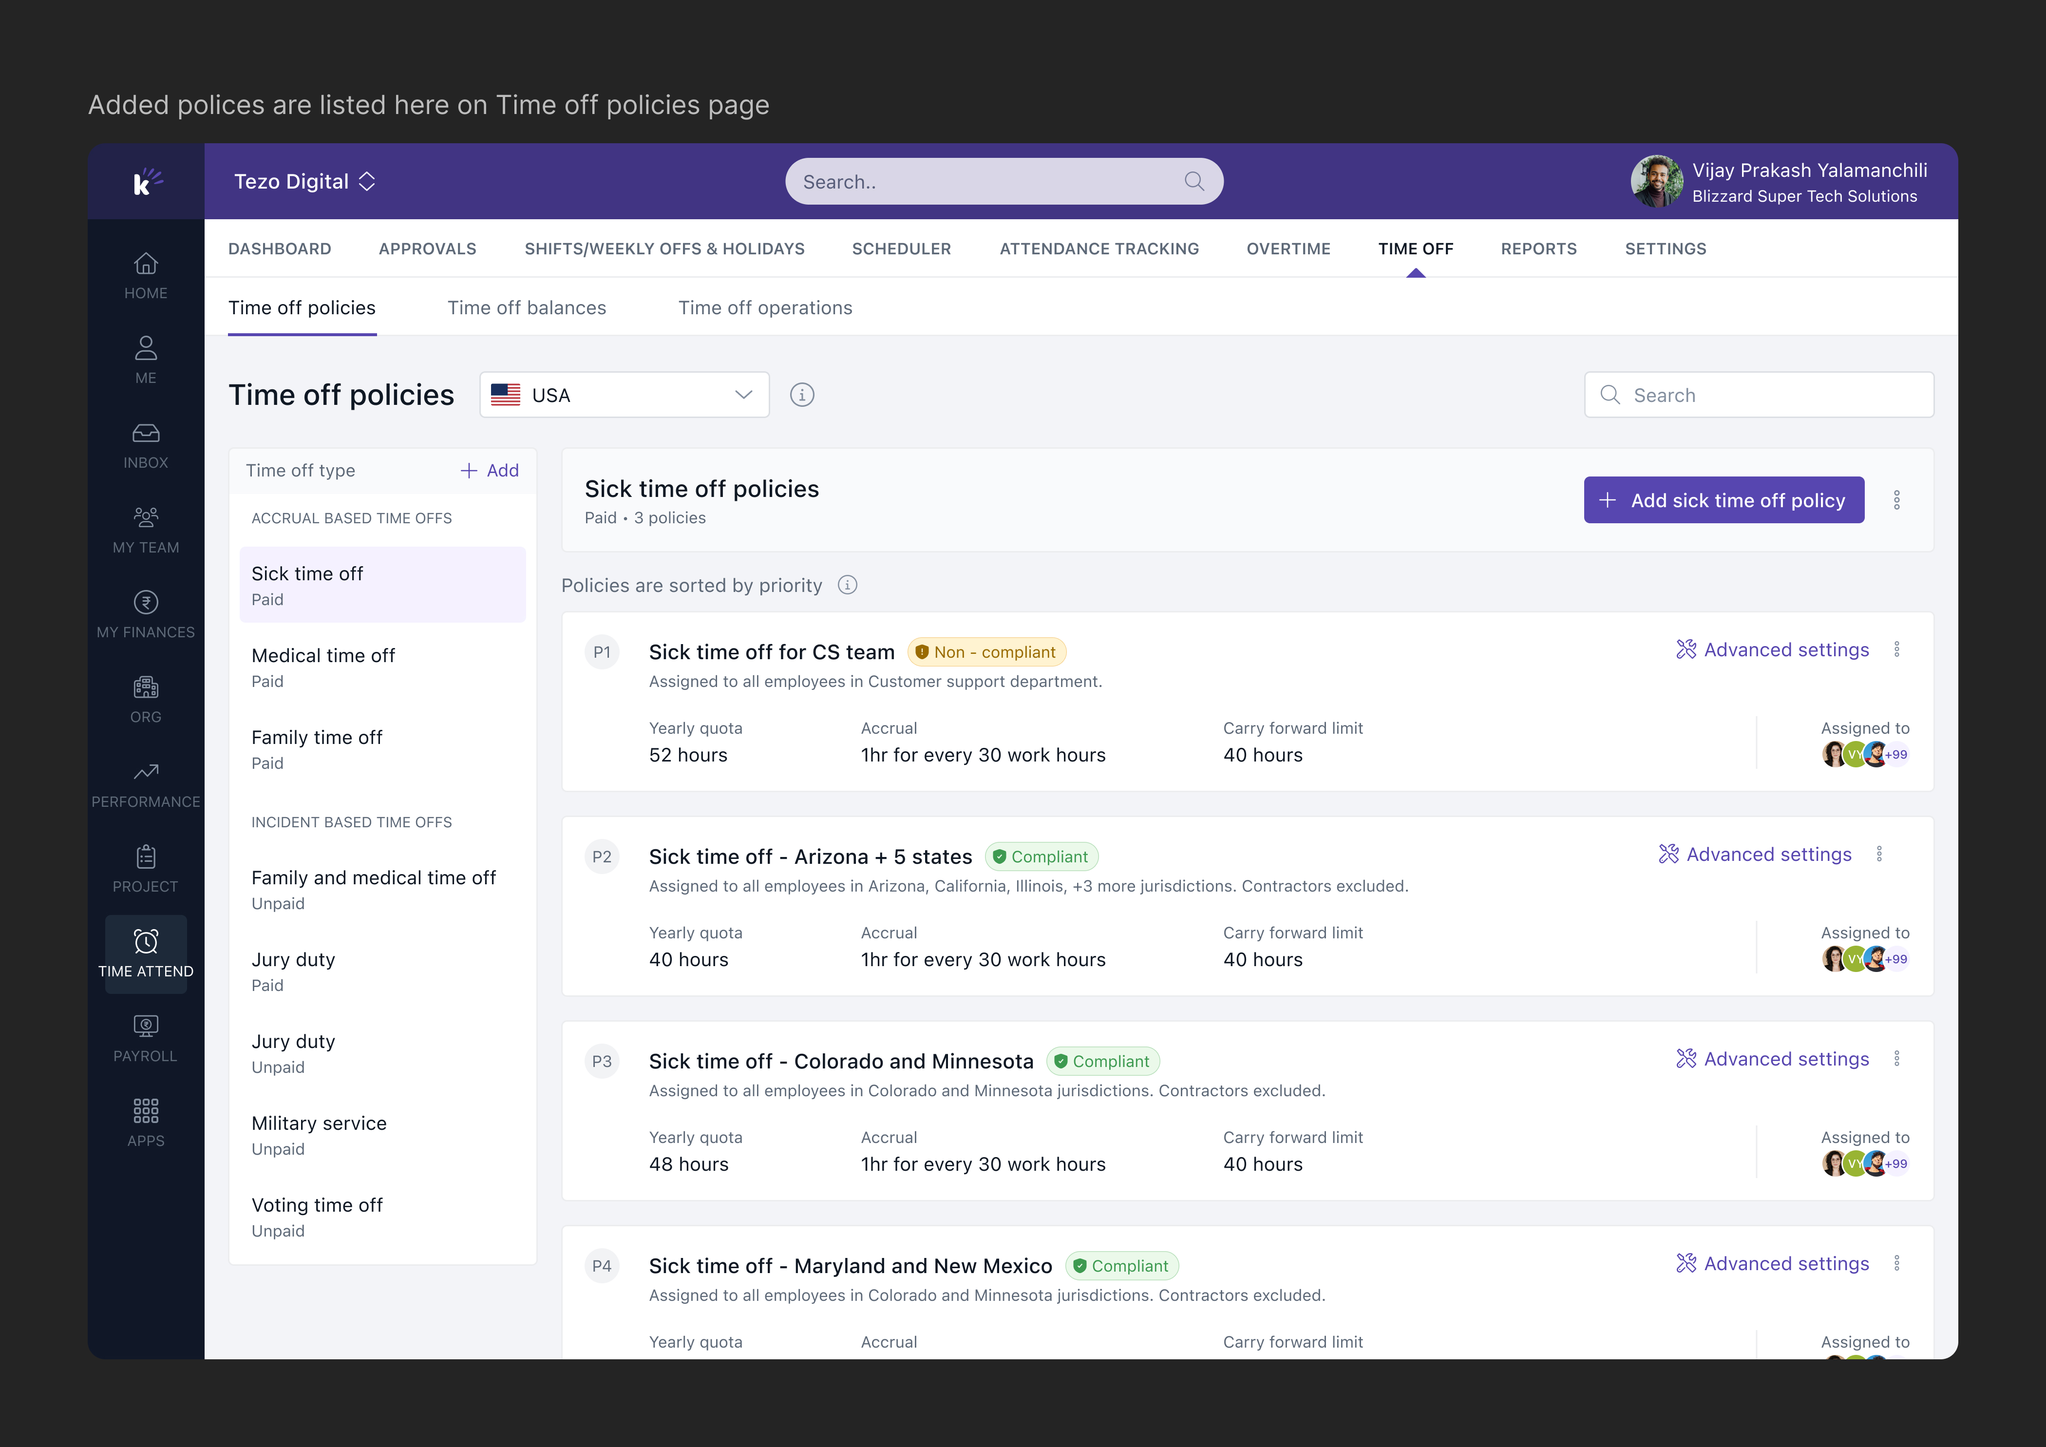
Task: Open the Scheduler tab
Action: tap(902, 248)
